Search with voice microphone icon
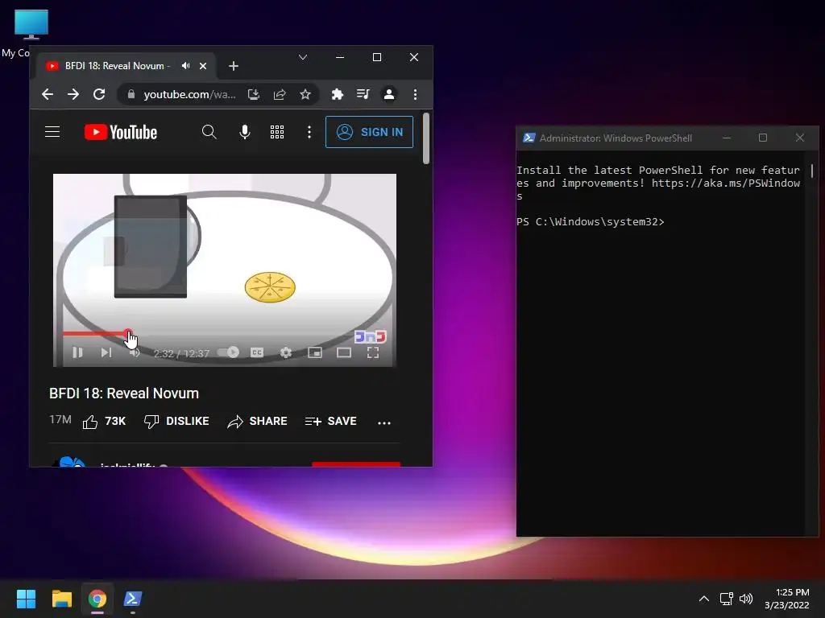825x618 pixels. (245, 132)
